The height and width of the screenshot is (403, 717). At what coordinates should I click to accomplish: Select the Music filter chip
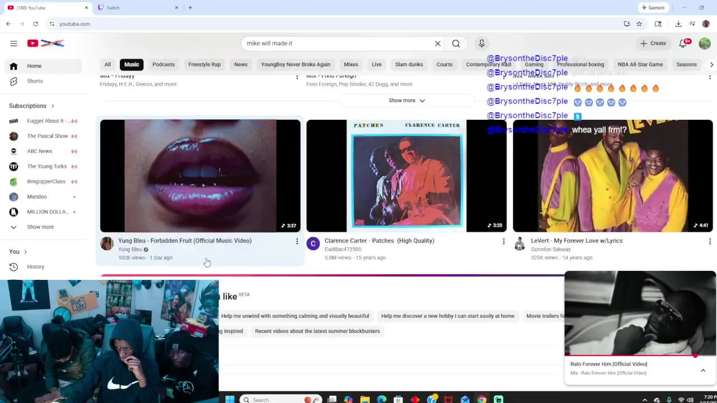[x=132, y=64]
